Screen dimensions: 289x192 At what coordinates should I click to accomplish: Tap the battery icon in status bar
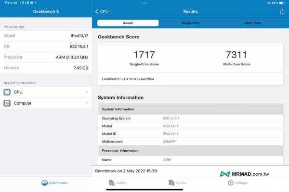click(x=282, y=3)
